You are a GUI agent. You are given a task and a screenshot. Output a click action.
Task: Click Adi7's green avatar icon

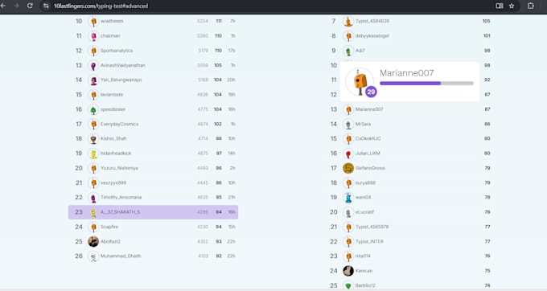[348, 51]
